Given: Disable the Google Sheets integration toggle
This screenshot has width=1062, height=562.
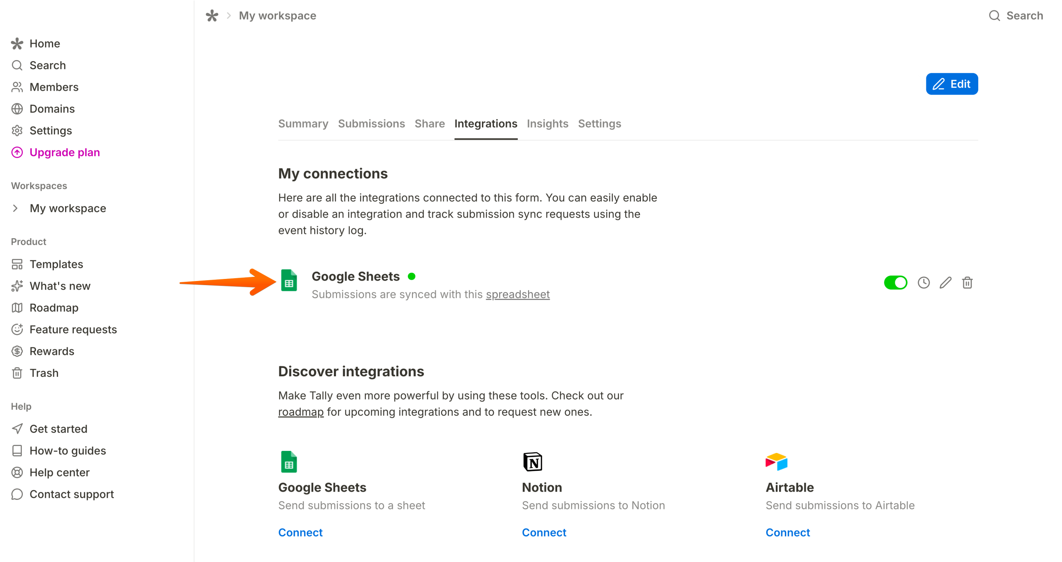Looking at the screenshot, I should [895, 283].
